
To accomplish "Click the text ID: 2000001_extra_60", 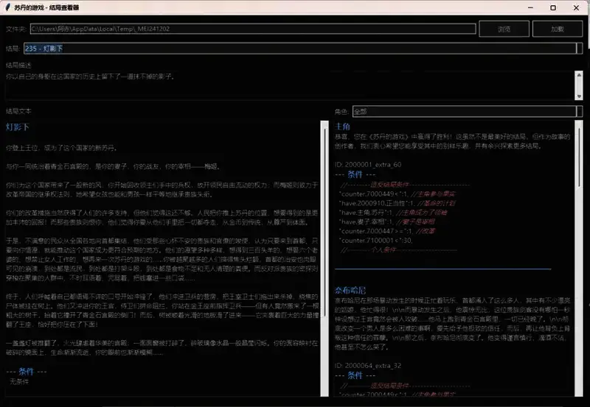I will click(368, 164).
